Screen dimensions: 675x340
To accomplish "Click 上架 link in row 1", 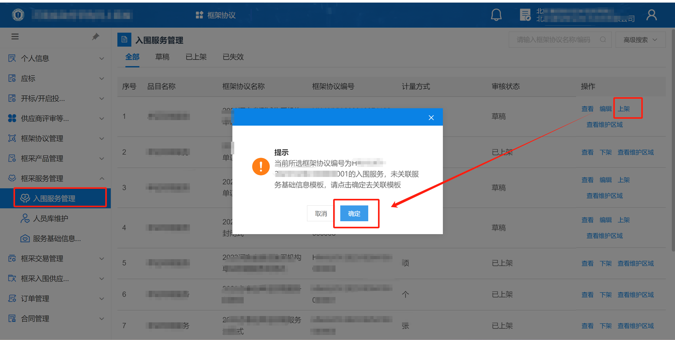I will [624, 109].
